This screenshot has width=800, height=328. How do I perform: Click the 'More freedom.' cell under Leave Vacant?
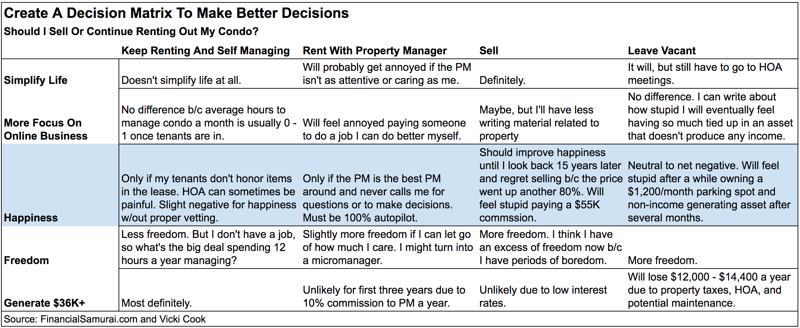pyautogui.click(x=662, y=261)
